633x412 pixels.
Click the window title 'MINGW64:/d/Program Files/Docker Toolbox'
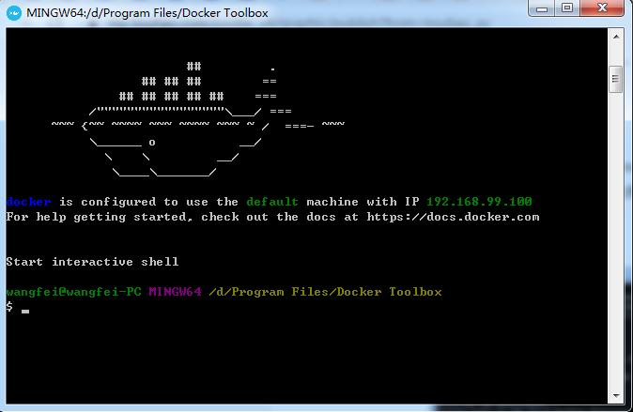(147, 13)
